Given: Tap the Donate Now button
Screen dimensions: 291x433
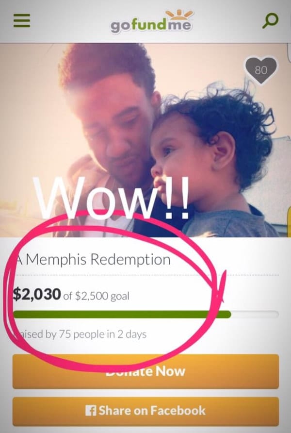Looking at the screenshot, I should coord(145,372).
